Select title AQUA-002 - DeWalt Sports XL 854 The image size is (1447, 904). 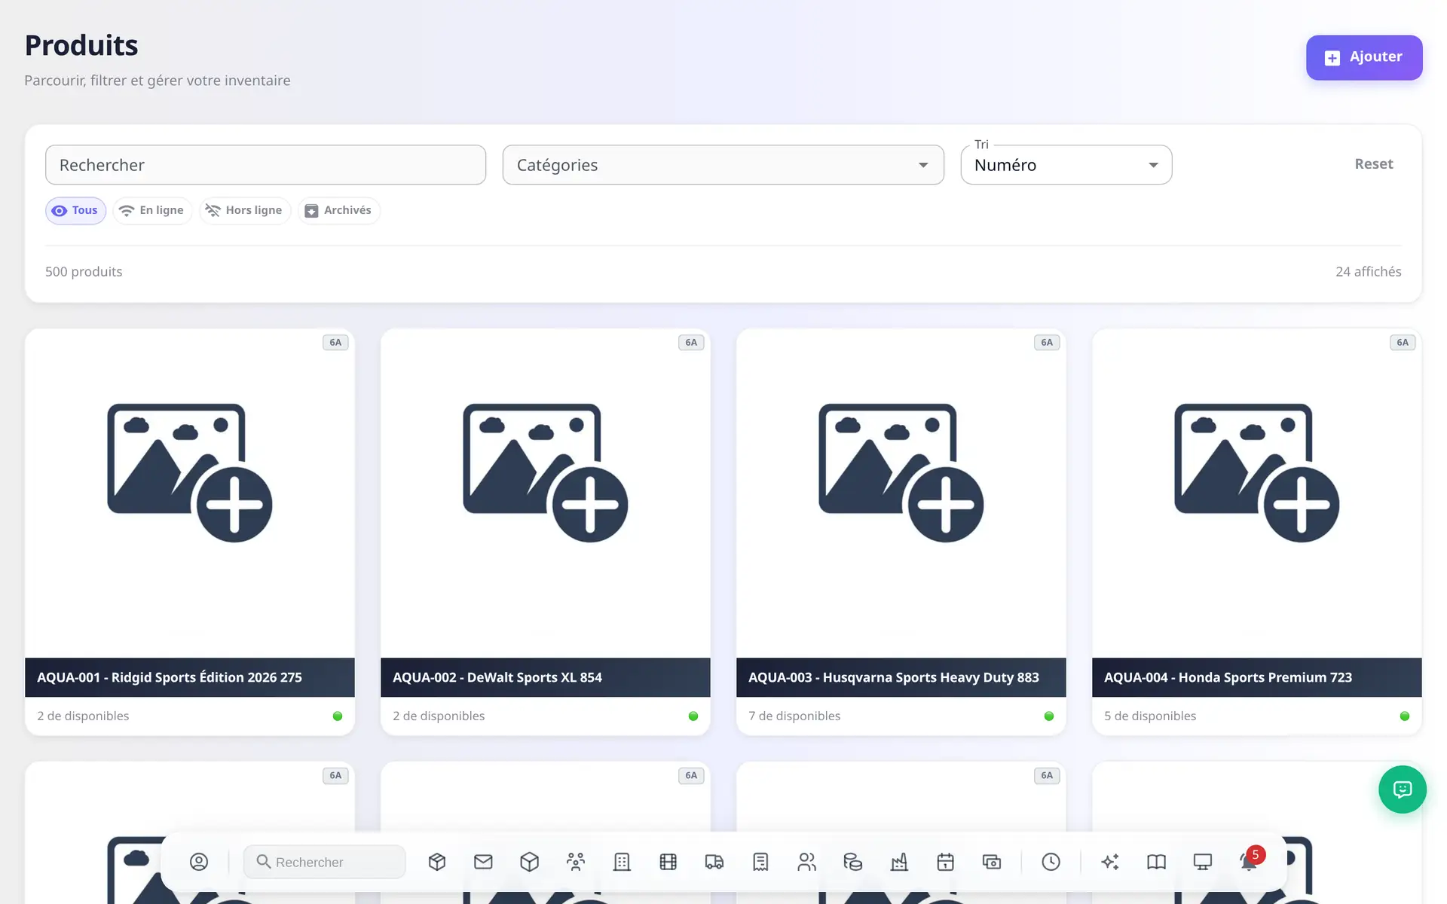point(497,677)
